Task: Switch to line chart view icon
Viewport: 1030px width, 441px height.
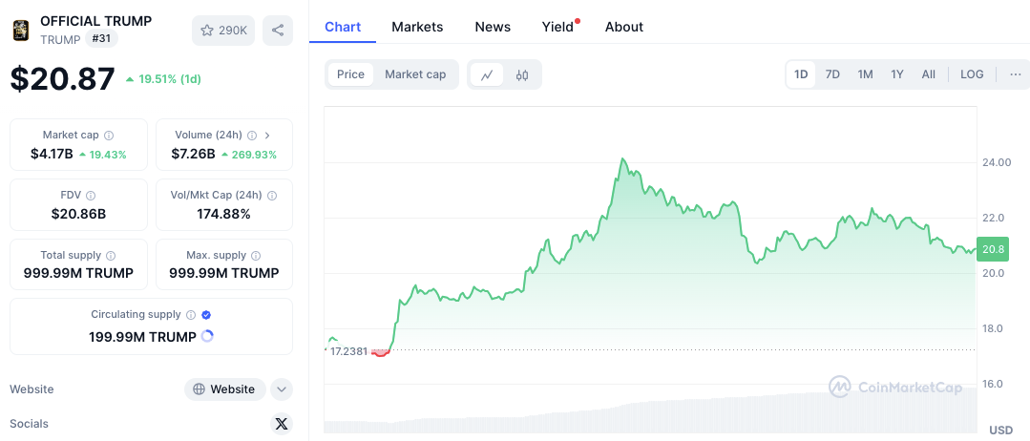Action: click(487, 74)
